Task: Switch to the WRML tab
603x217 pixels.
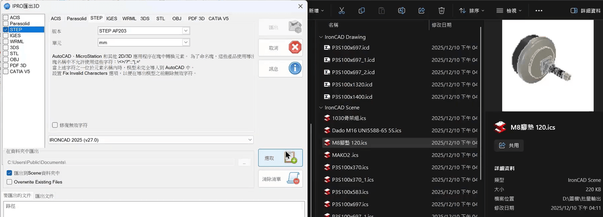Action: click(129, 19)
